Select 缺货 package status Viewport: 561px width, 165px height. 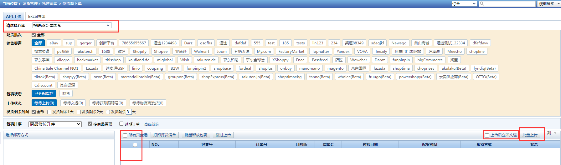pos(66,93)
